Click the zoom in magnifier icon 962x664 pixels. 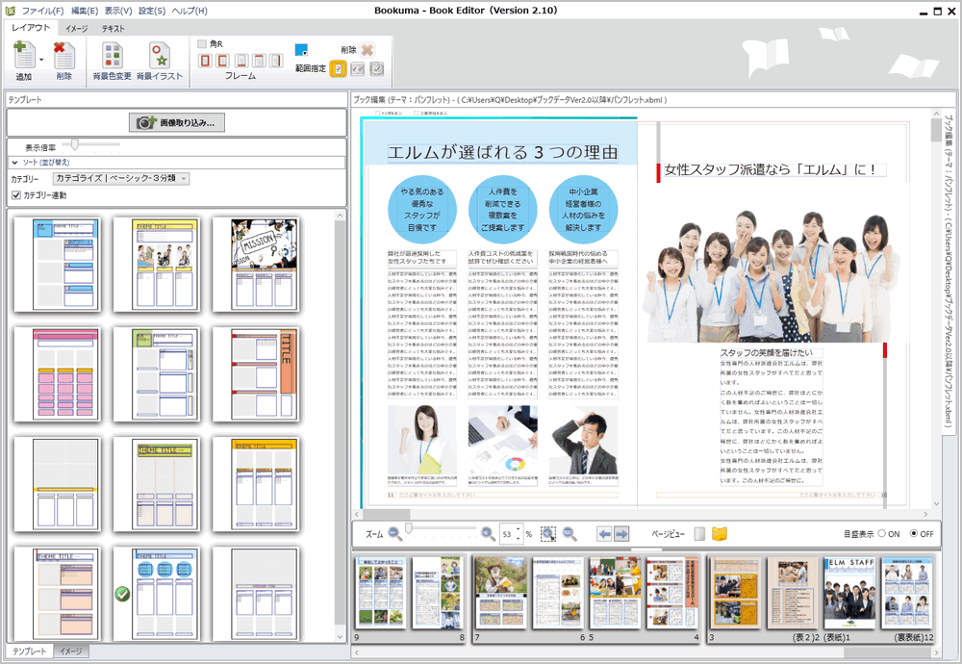[488, 533]
